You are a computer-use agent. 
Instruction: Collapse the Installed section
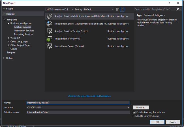click(x=4, y=14)
